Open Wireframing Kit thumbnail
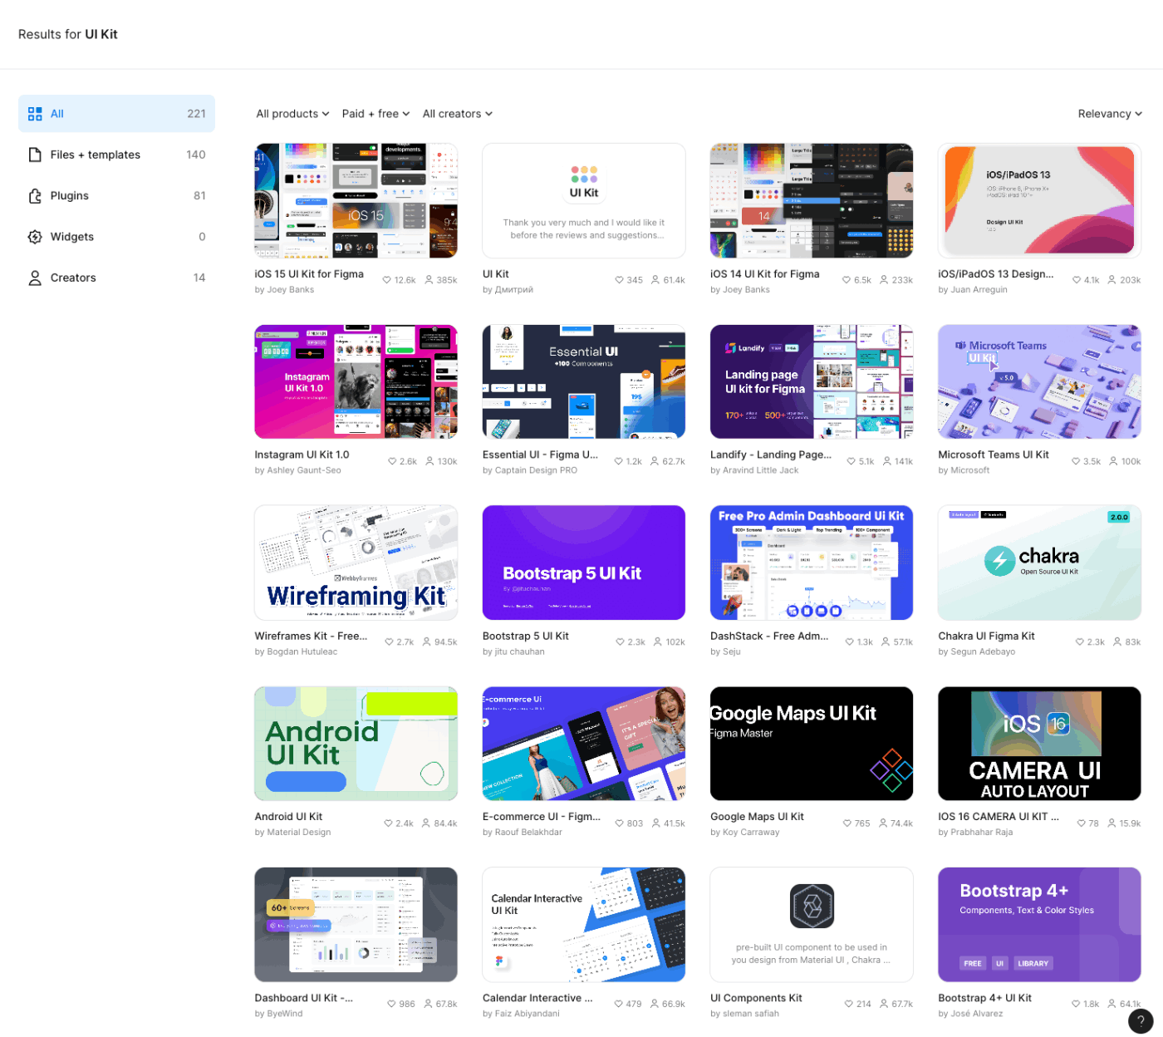 [x=356, y=563]
